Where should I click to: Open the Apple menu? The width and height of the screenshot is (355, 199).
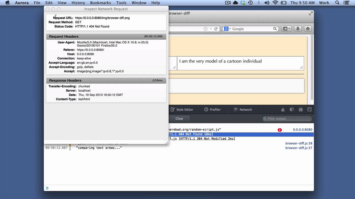[x=7, y=3]
